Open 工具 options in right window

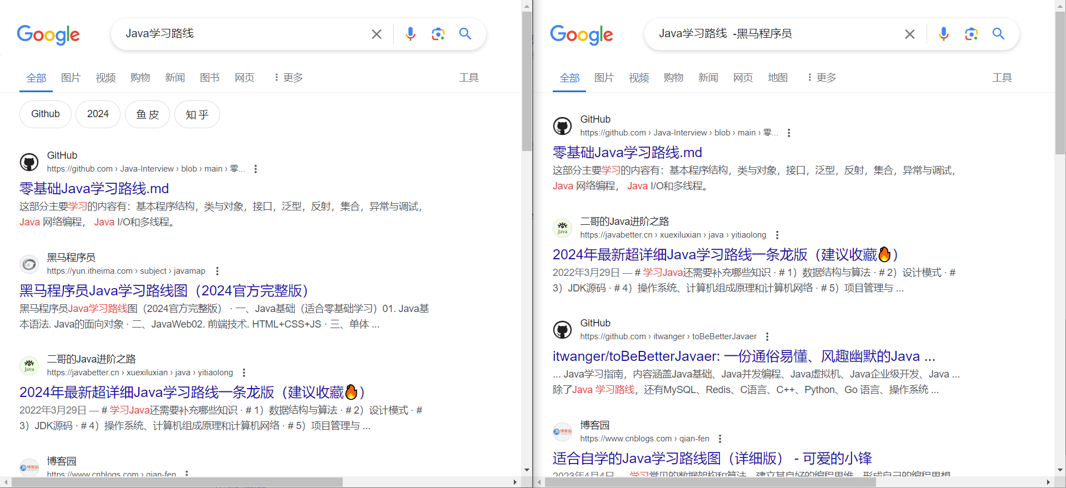1002,78
